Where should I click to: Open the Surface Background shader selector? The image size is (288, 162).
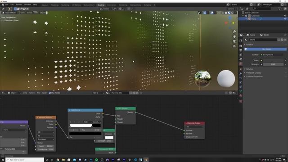click(272, 55)
